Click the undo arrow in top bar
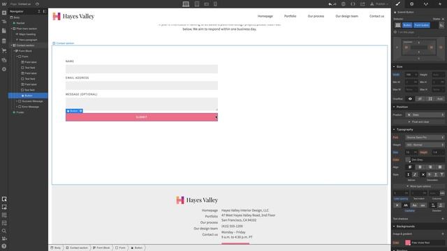 coord(330,4)
